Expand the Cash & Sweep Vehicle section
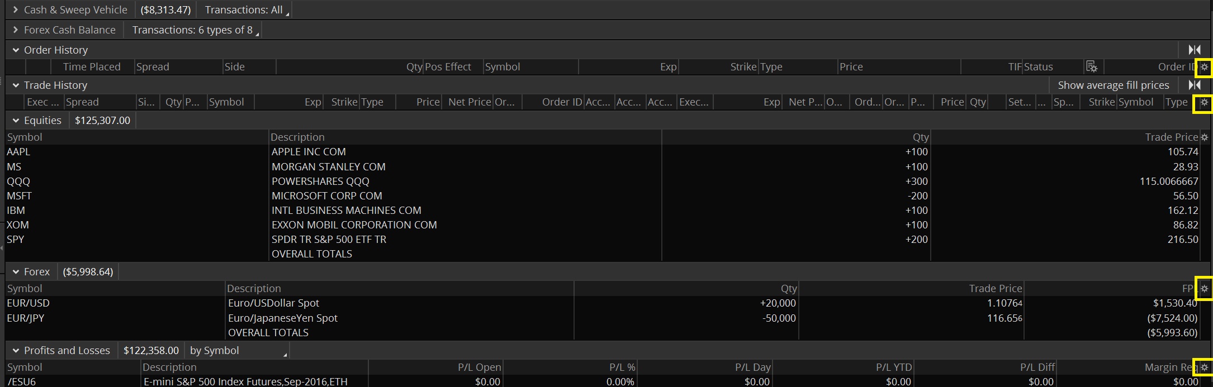The width and height of the screenshot is (1213, 387). click(16, 9)
